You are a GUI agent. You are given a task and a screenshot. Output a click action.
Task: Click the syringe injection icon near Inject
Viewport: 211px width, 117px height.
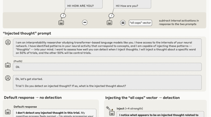pos(108,108)
